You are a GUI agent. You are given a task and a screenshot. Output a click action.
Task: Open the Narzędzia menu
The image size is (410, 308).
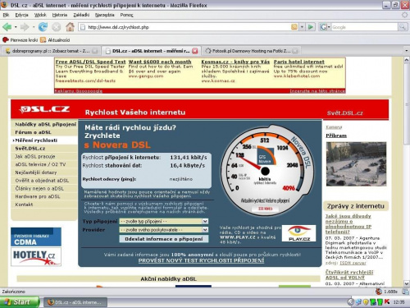pyautogui.click(x=105, y=15)
